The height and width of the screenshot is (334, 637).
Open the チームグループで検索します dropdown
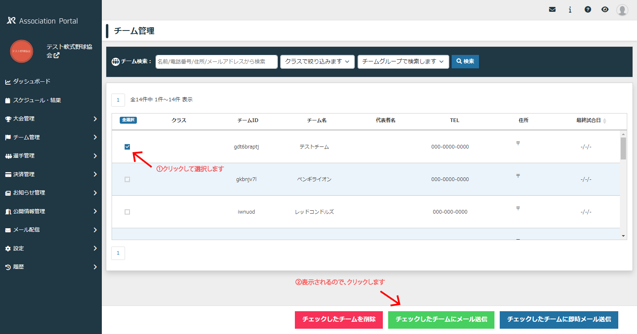pyautogui.click(x=403, y=61)
